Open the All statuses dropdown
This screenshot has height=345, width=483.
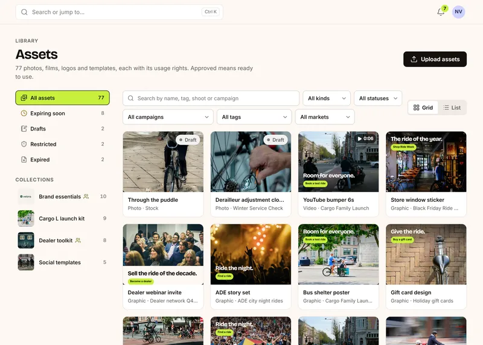point(378,98)
